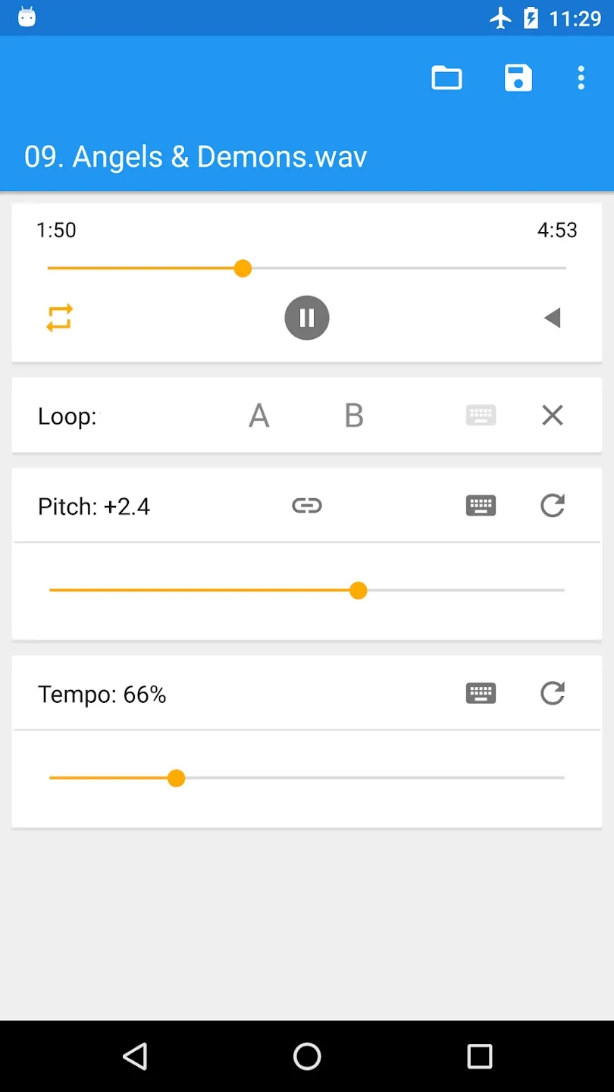614x1092 pixels.
Task: Tap the Android home circle button
Action: pyautogui.click(x=307, y=1056)
